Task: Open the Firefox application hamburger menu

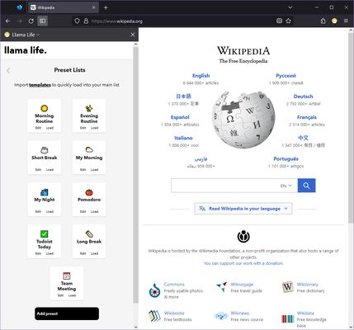Action: [x=346, y=21]
